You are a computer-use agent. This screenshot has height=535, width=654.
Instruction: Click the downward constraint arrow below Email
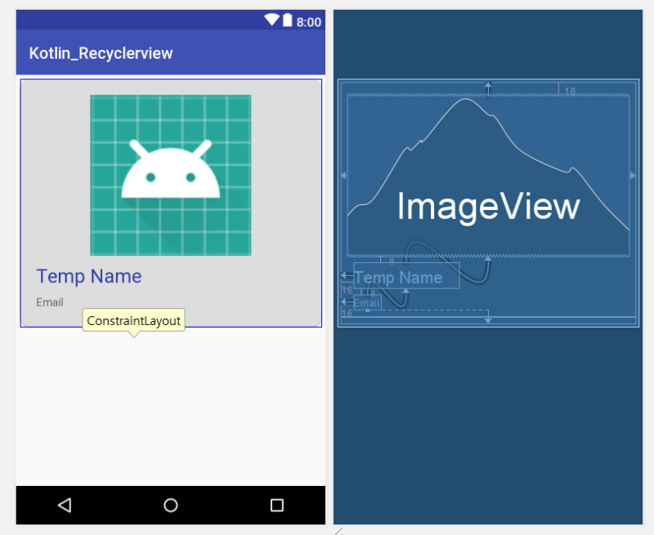click(488, 319)
